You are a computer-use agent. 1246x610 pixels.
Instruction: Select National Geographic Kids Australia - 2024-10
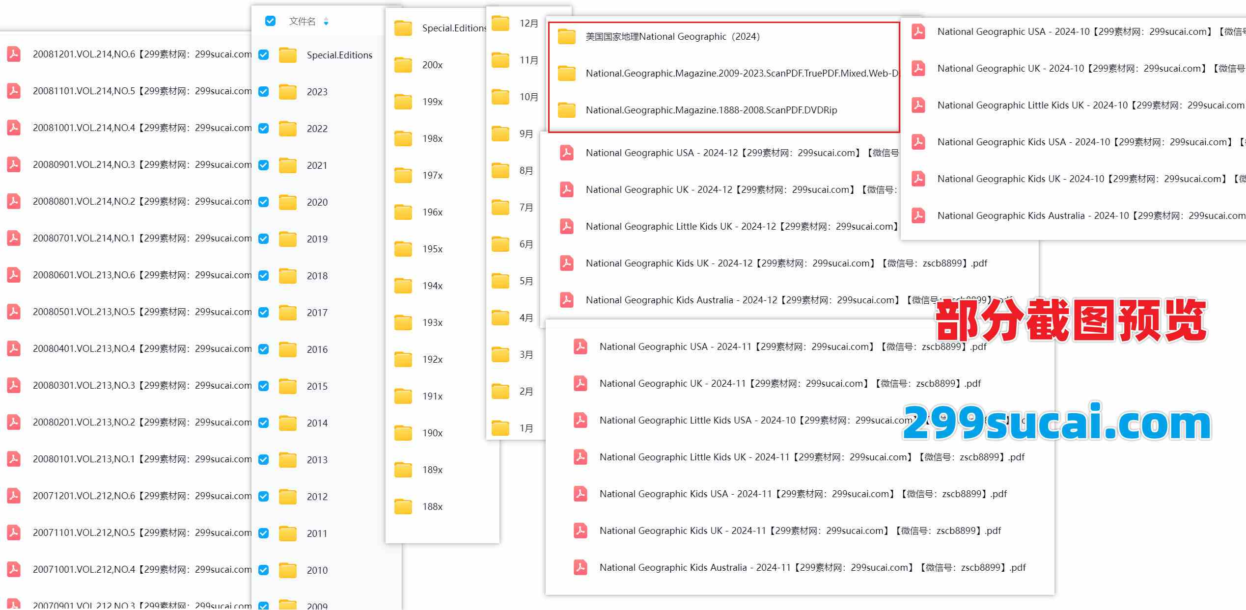click(1091, 215)
